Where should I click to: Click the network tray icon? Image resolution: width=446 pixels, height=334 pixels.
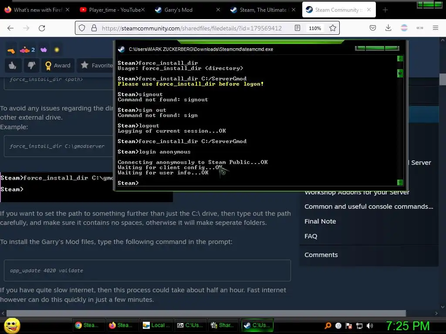click(x=359, y=326)
